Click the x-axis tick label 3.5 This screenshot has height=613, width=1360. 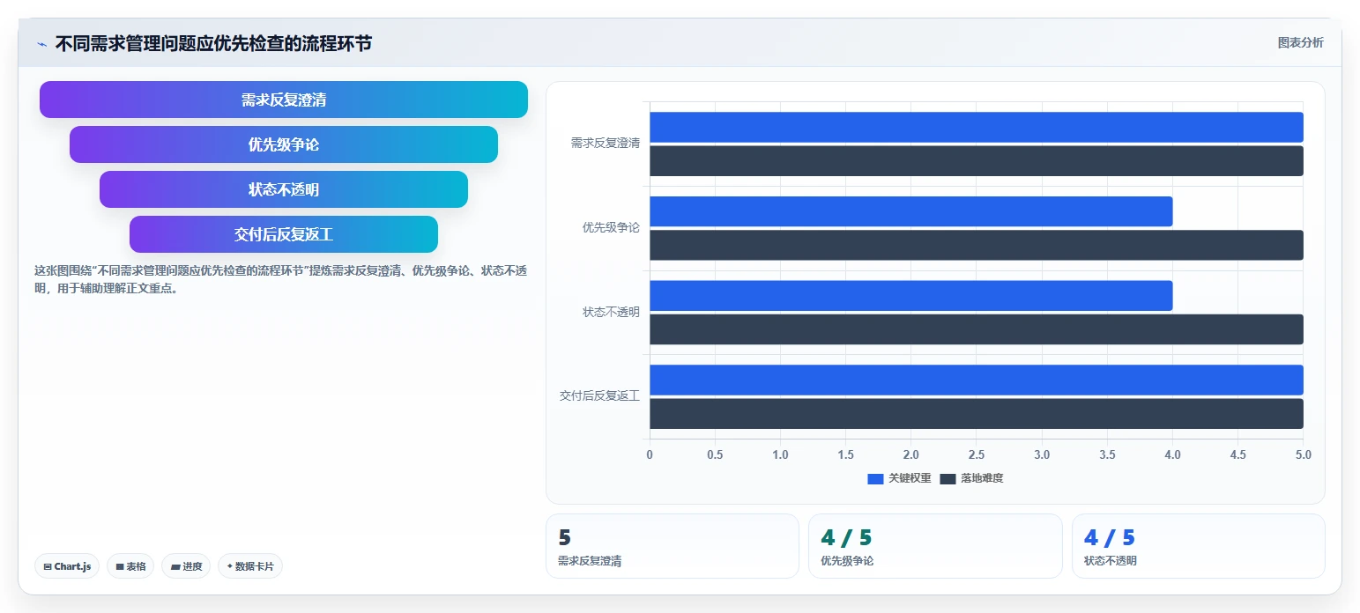pyautogui.click(x=1107, y=455)
